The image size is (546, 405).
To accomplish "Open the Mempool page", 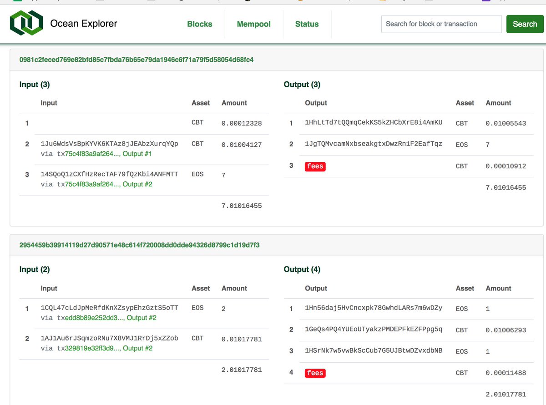I will 253,24.
